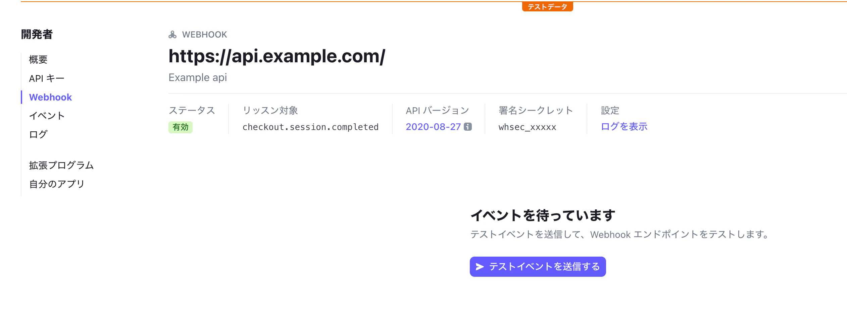Viewport: 847px width, 333px height.
Task: Click the 設定 column label
Action: [x=610, y=111]
